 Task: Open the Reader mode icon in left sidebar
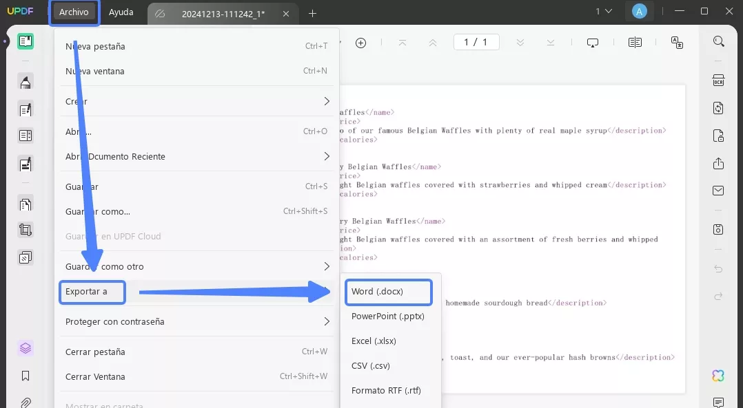[x=25, y=41]
